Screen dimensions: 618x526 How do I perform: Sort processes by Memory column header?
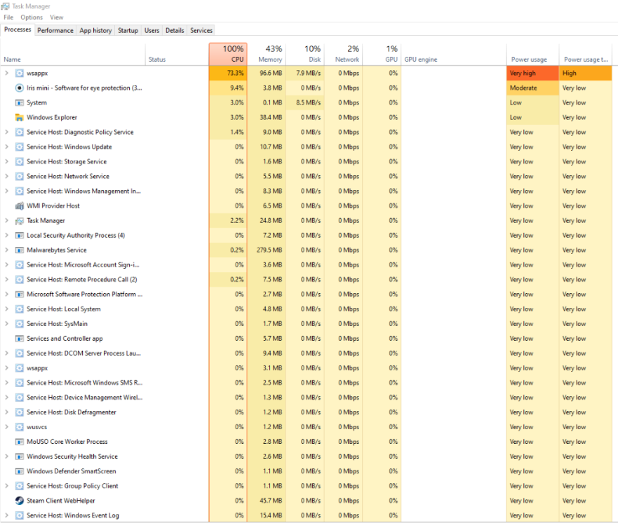267,54
